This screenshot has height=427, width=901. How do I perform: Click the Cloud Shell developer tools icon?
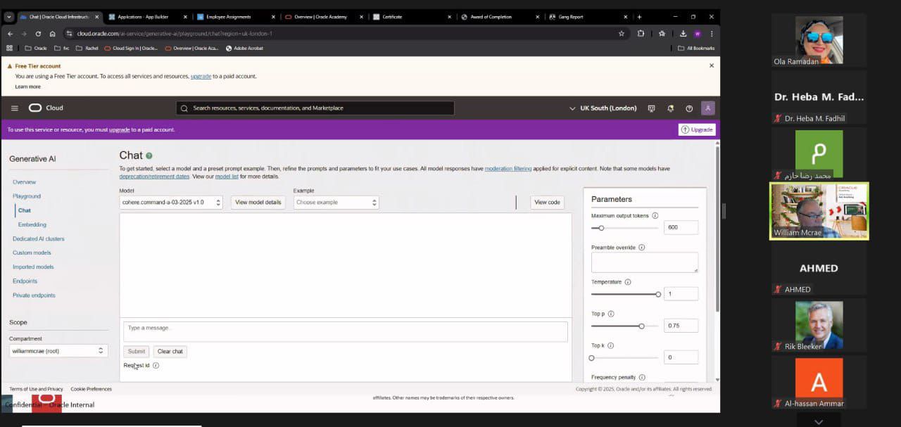(x=651, y=108)
